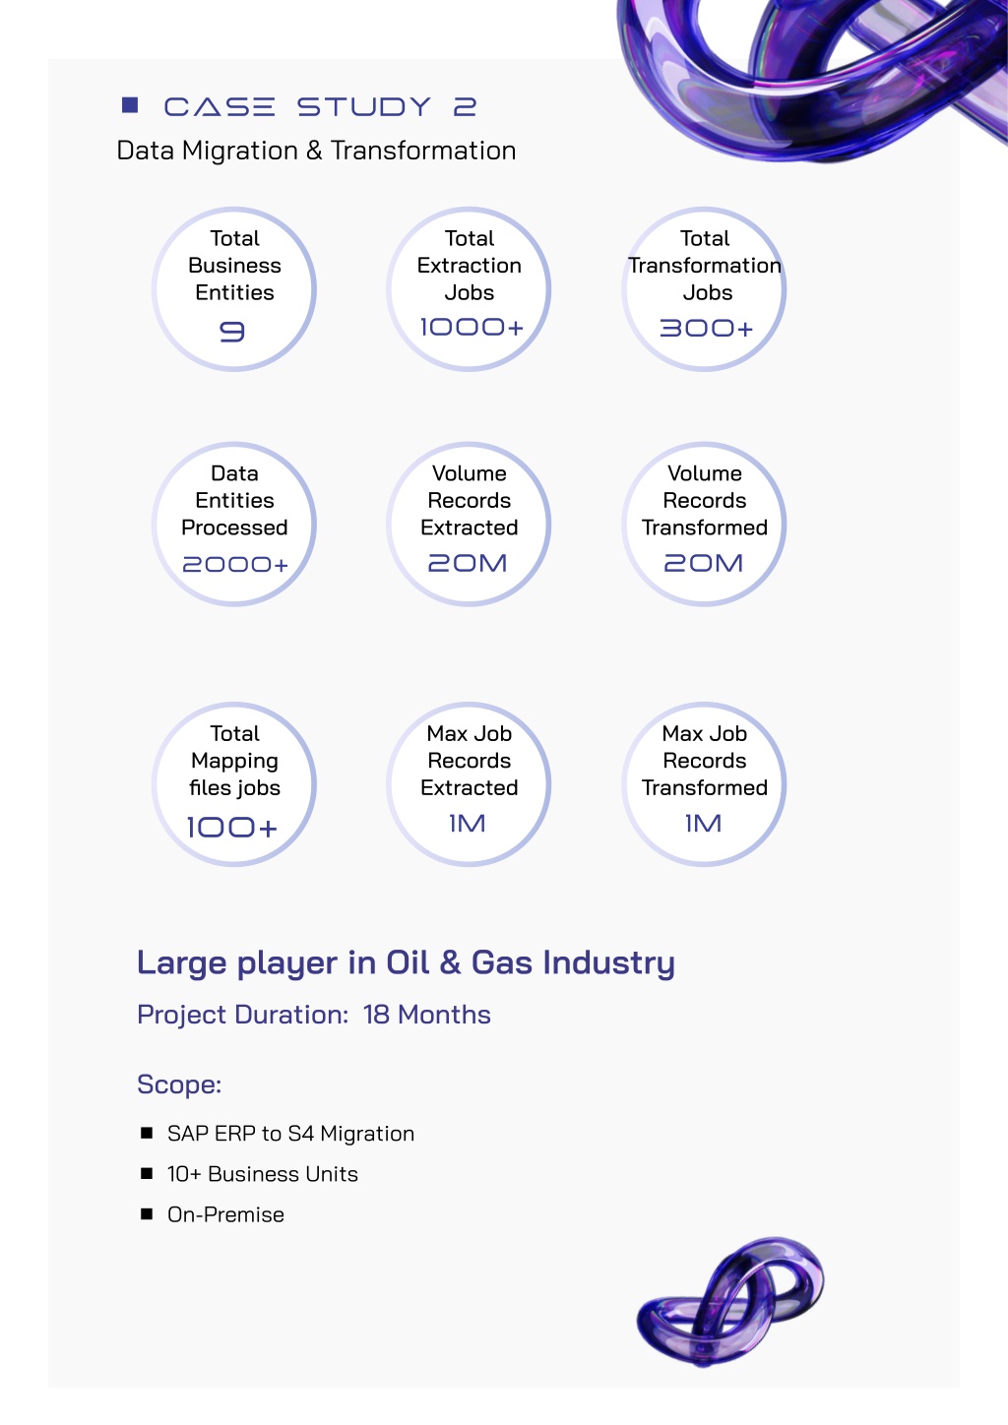Select the Volume Records Transformed 20M circle
The image size is (1008, 1425).
pos(704,525)
